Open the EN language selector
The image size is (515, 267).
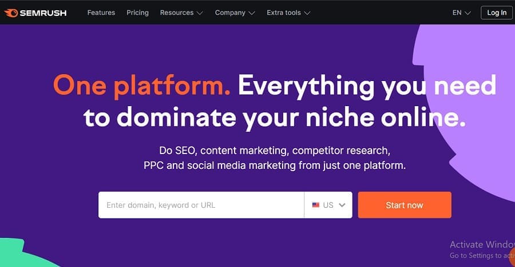tap(457, 13)
